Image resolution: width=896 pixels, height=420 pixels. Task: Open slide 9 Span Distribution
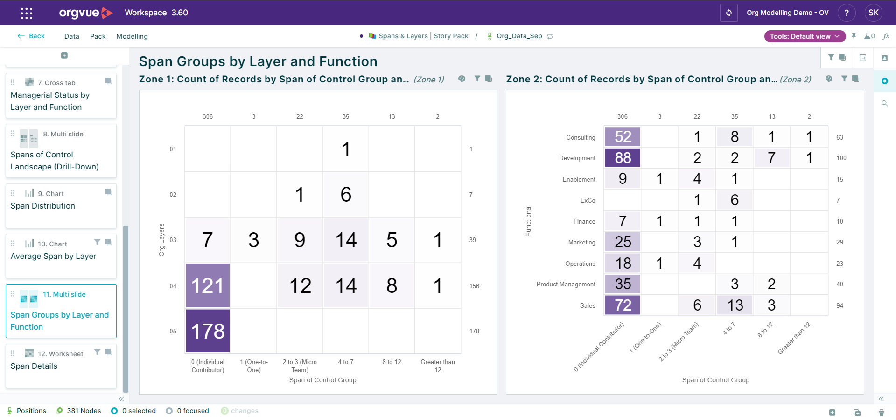point(61,206)
